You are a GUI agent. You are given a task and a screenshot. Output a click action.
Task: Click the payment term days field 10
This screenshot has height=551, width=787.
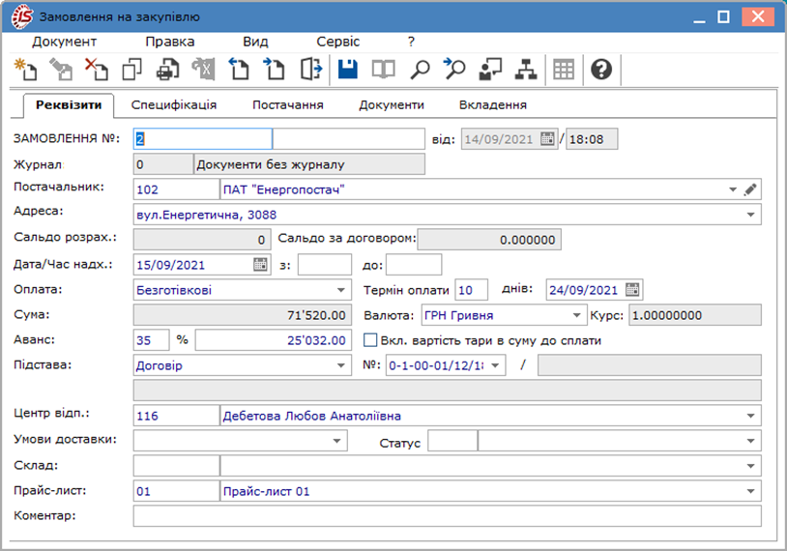(471, 290)
